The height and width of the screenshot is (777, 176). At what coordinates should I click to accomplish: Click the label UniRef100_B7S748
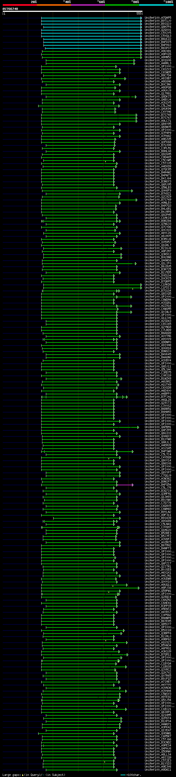(x=158, y=115)
